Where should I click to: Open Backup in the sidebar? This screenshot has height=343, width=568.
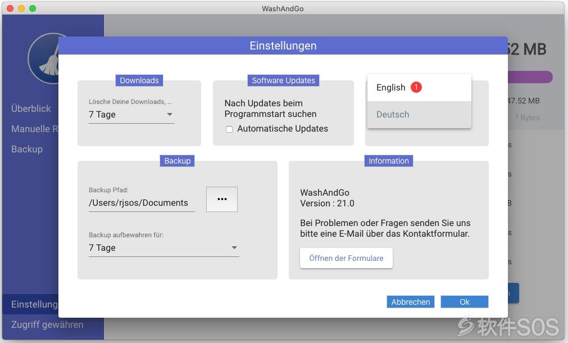[27, 149]
